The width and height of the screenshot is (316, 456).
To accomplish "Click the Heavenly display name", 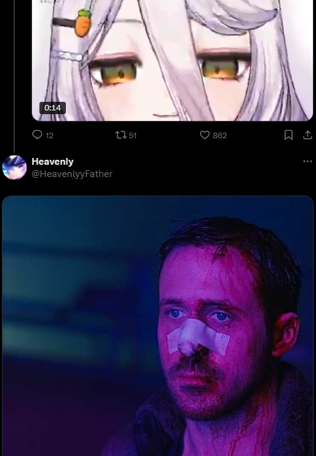I will [x=52, y=162].
